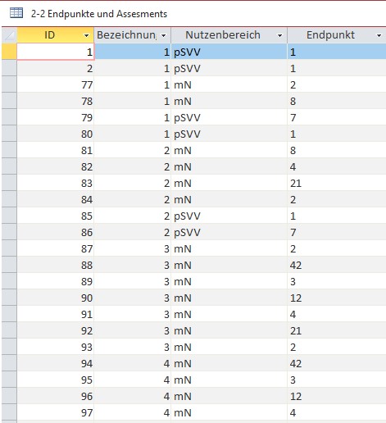Screen dimensions: 386x423
Task: Open ID column filter dropdown arrow
Action: [86, 35]
